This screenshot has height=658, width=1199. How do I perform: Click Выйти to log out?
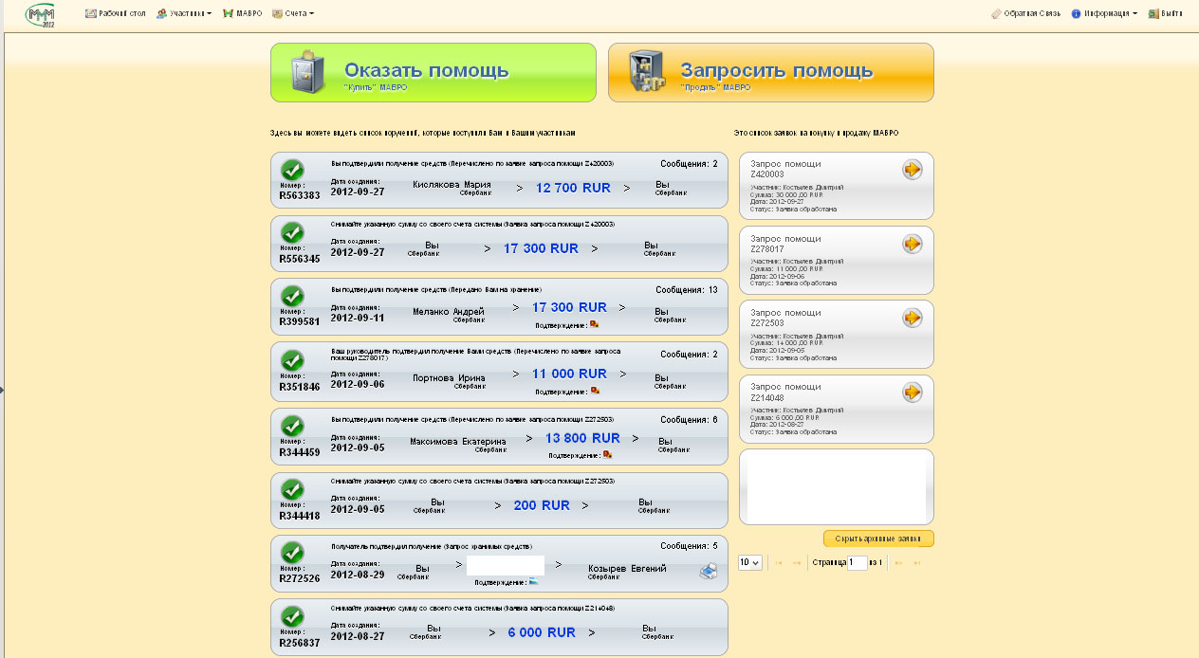[x=1165, y=14]
